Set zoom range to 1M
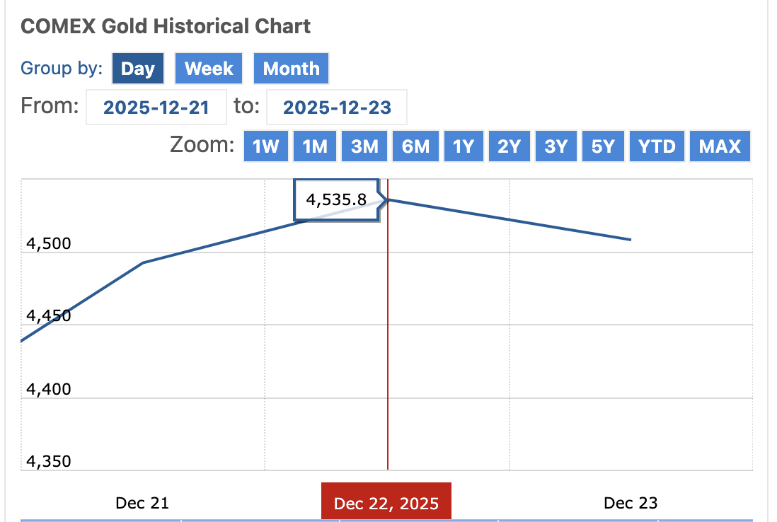 click(315, 146)
